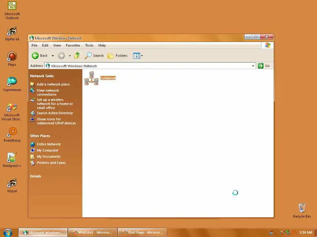
Task: Open the Search pane magnifier
Action: pyautogui.click(x=88, y=56)
